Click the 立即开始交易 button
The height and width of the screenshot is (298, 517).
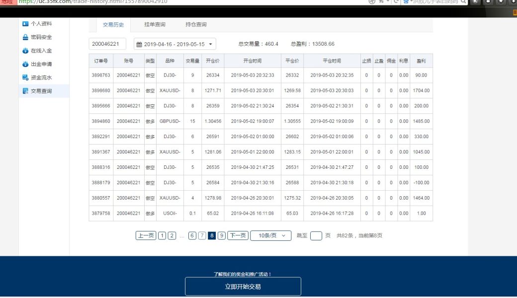[x=243, y=287]
